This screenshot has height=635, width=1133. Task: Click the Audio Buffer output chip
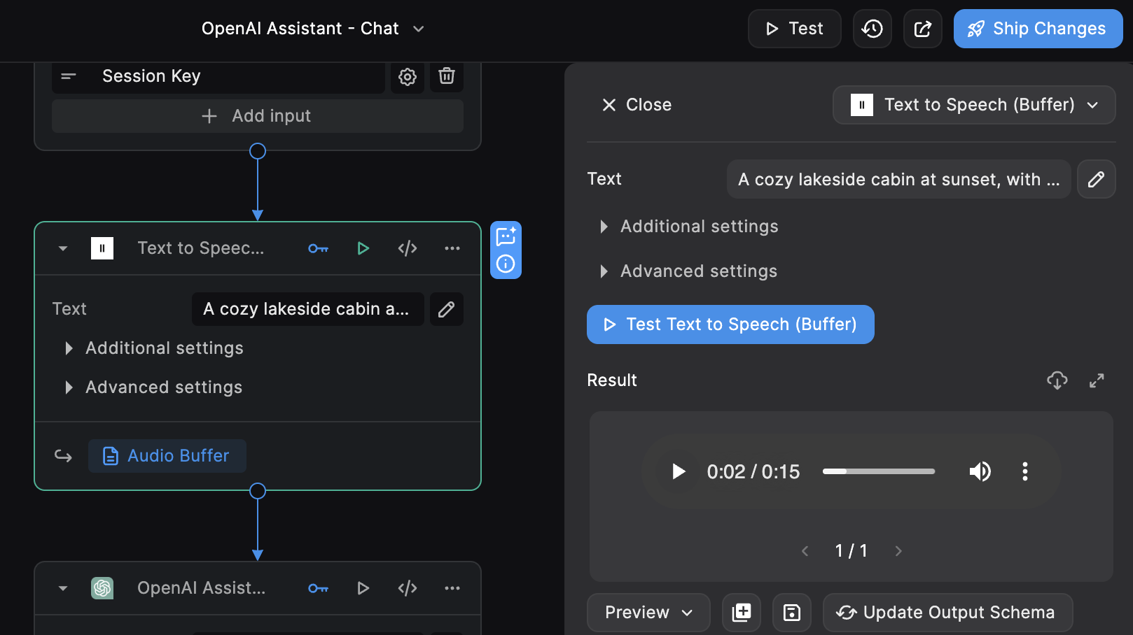[167, 456]
